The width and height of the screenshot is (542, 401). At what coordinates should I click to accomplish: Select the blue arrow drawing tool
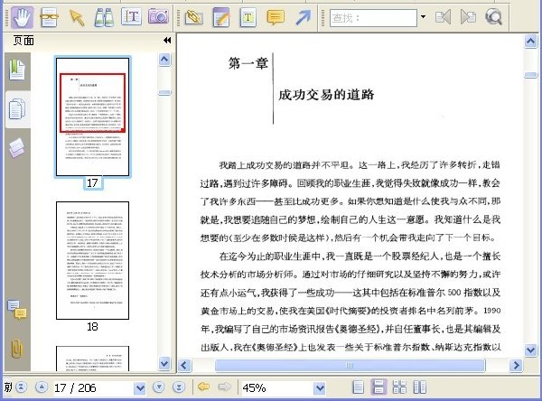(x=304, y=17)
